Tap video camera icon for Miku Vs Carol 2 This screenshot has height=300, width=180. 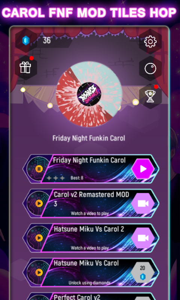coord(143,238)
